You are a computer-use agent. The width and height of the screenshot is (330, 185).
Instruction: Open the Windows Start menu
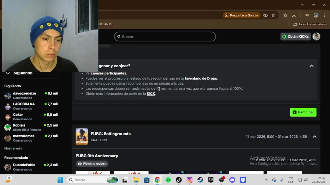[x=60, y=180]
